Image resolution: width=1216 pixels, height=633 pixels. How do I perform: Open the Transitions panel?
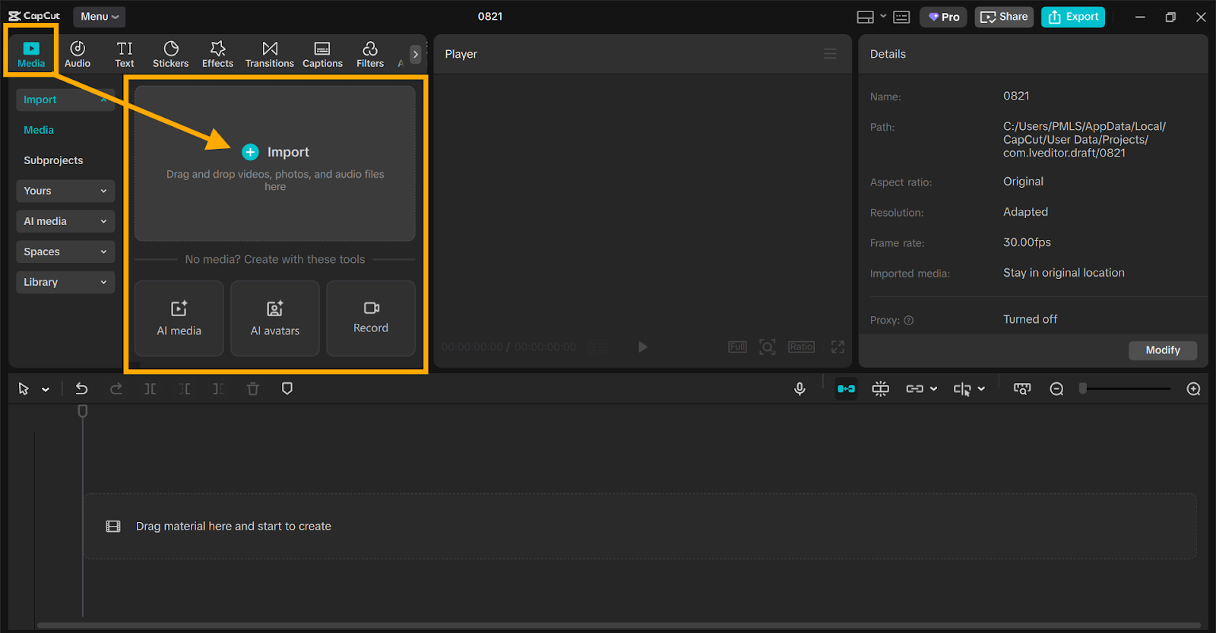pyautogui.click(x=269, y=55)
